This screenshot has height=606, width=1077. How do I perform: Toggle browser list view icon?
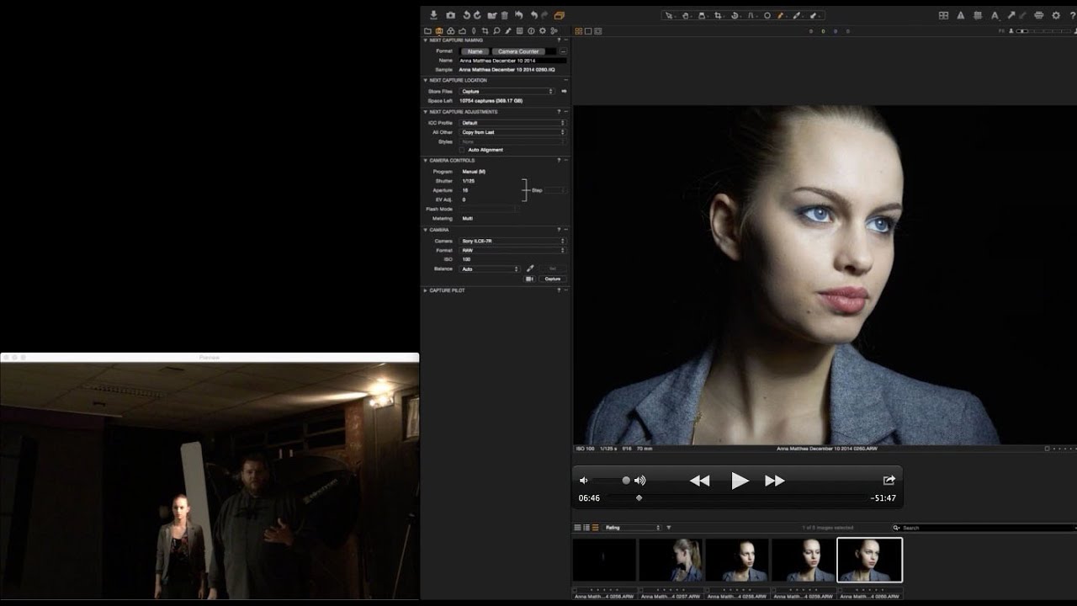(586, 528)
